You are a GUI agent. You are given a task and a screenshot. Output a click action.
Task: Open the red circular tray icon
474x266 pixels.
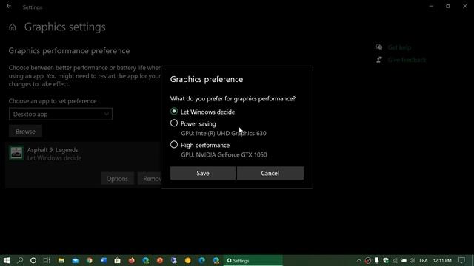[368, 260]
